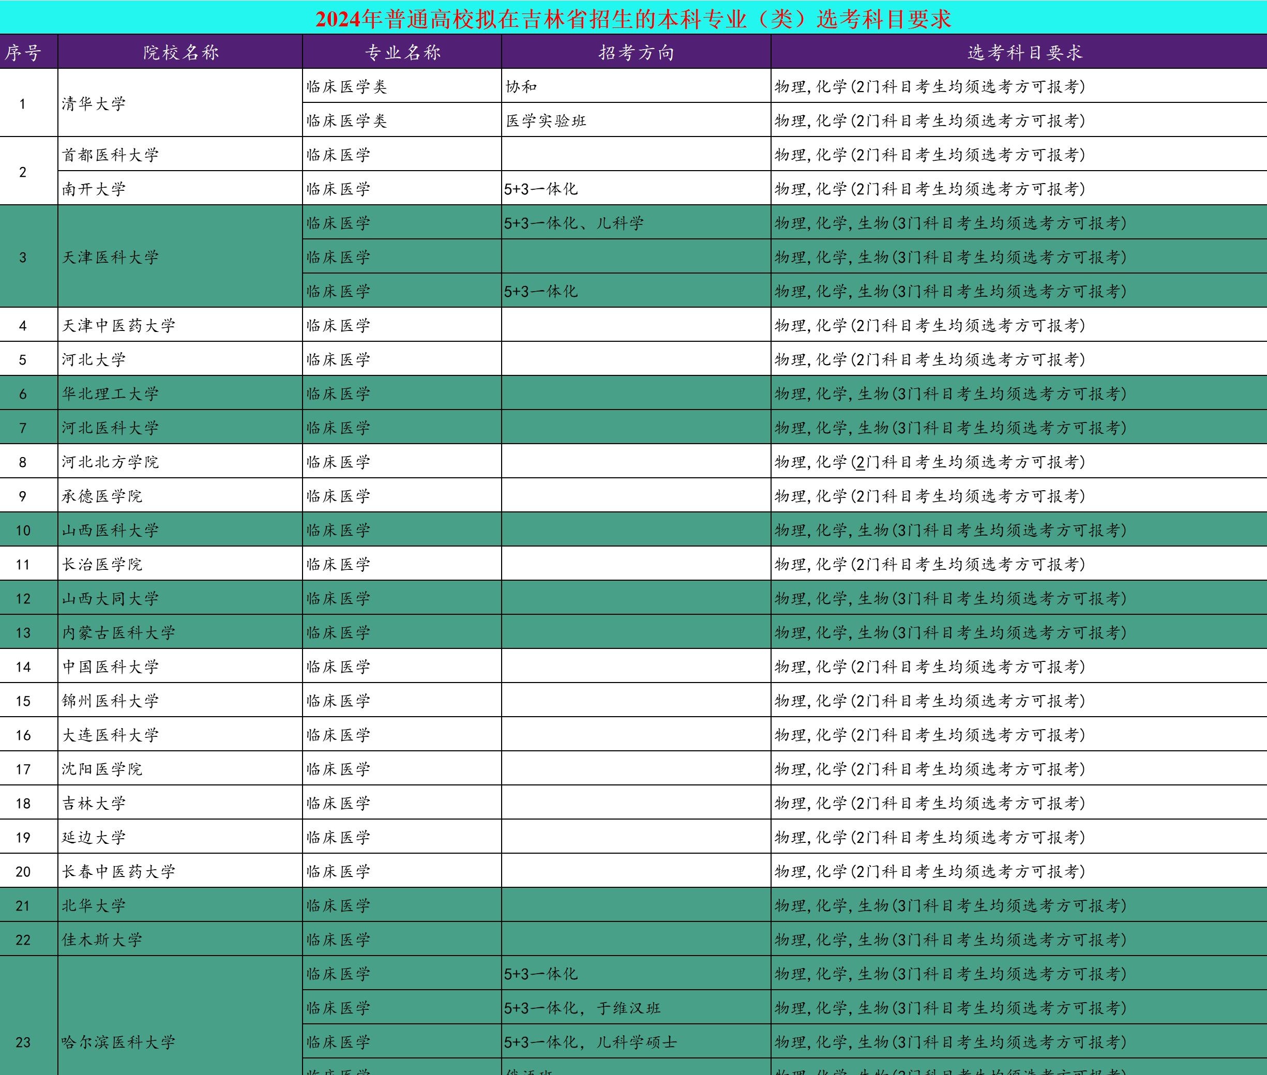Click the 河北北方学院 cell

[180, 461]
